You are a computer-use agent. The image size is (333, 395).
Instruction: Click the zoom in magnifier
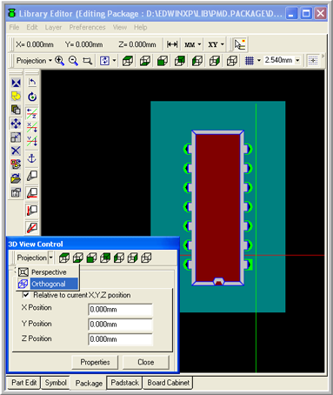point(60,61)
